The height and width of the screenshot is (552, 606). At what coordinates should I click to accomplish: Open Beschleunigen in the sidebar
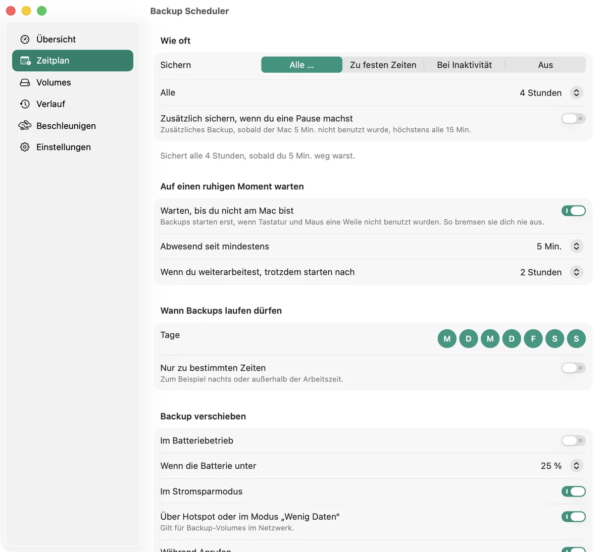tap(73, 126)
